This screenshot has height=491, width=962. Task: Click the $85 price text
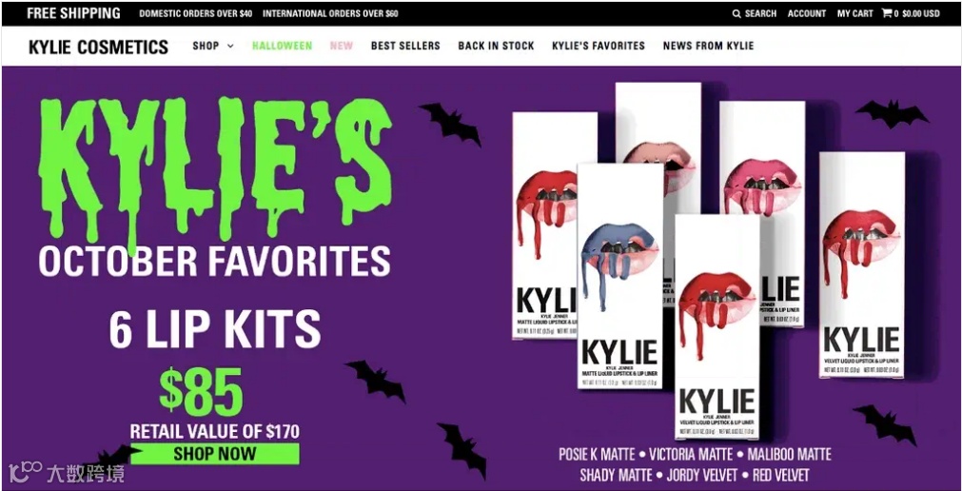click(x=201, y=392)
